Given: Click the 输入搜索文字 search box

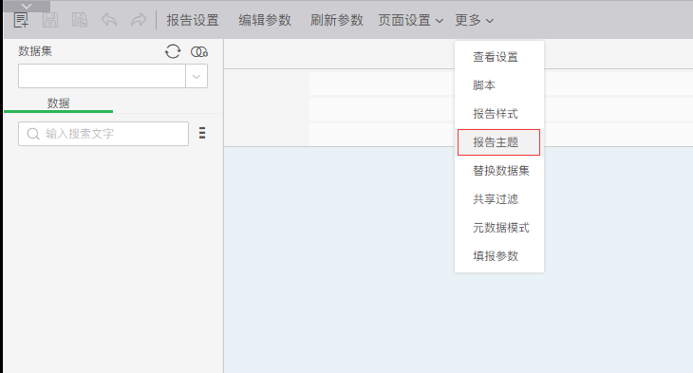Looking at the screenshot, I should (x=103, y=134).
